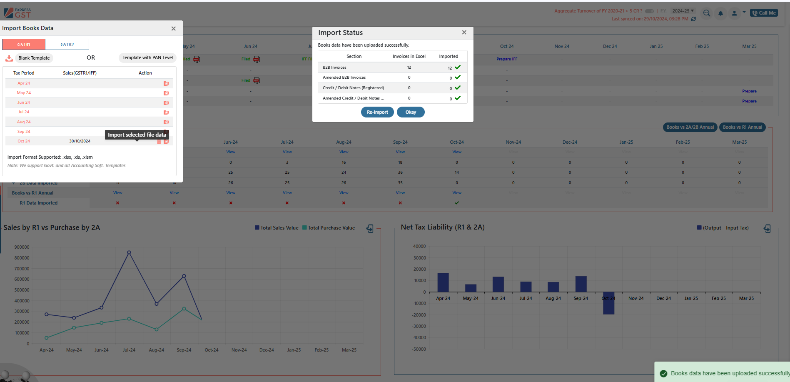The height and width of the screenshot is (382, 790).
Task: Click the import file icon for May 24
Action: pos(166,93)
